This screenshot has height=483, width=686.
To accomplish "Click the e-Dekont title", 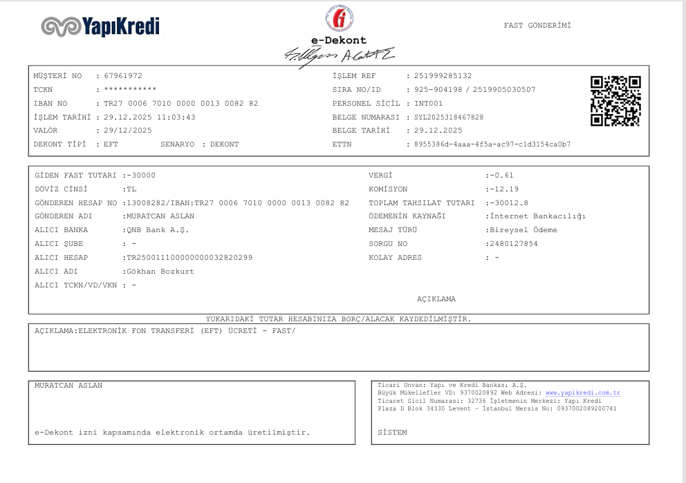I will pos(339,40).
